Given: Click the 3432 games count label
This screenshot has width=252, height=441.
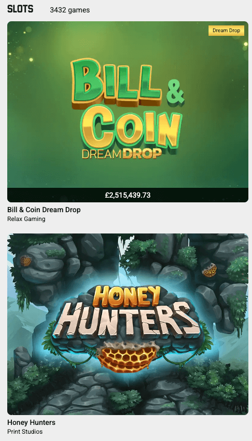Looking at the screenshot, I should point(70,10).
